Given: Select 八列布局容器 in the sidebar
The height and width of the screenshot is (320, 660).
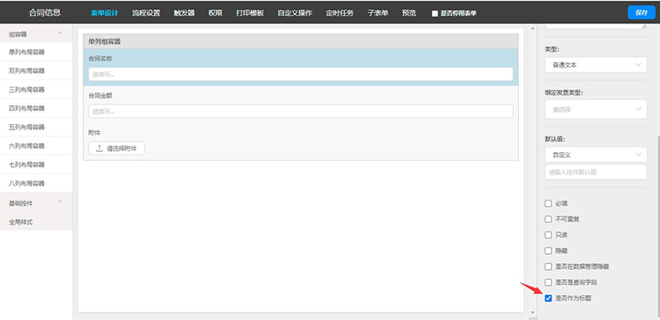Looking at the screenshot, I should tap(36, 183).
